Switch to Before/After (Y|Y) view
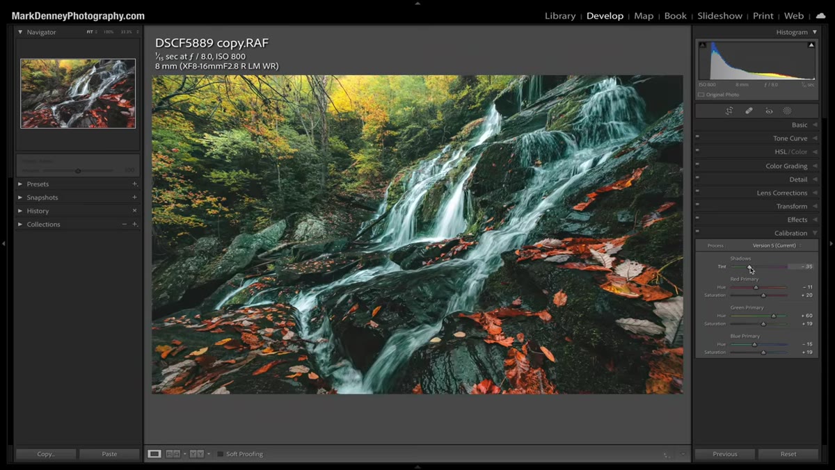Image resolution: width=835 pixels, height=470 pixels. (x=197, y=454)
